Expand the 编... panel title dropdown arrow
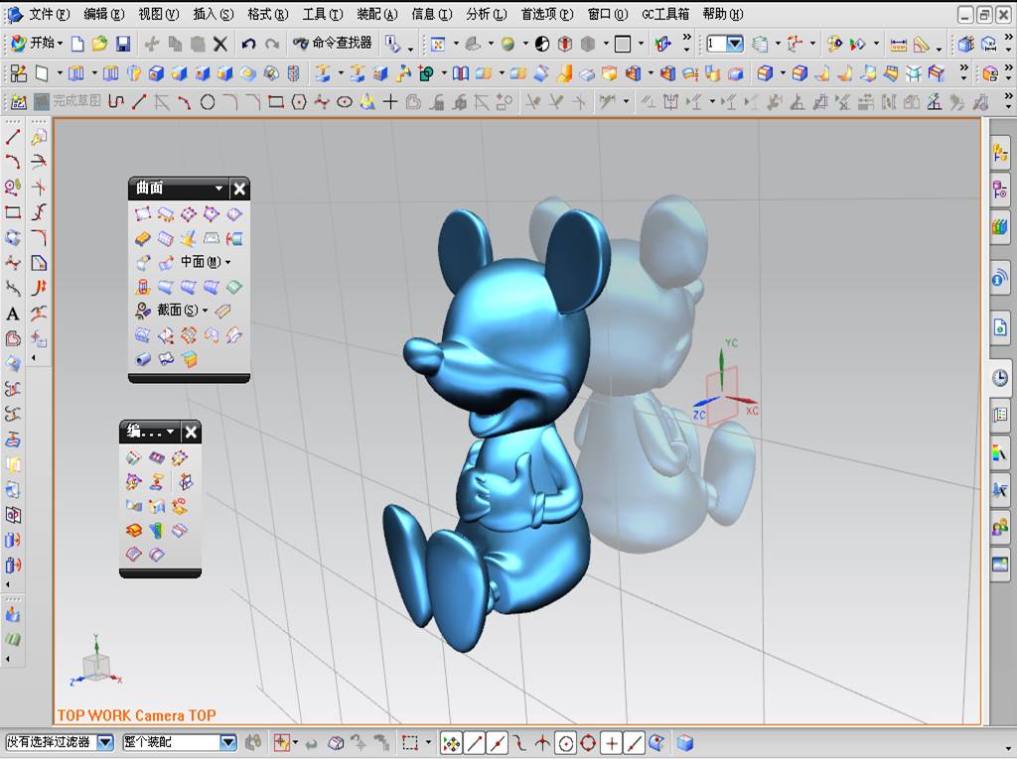Screen dimensions: 1017x759 (x=171, y=432)
